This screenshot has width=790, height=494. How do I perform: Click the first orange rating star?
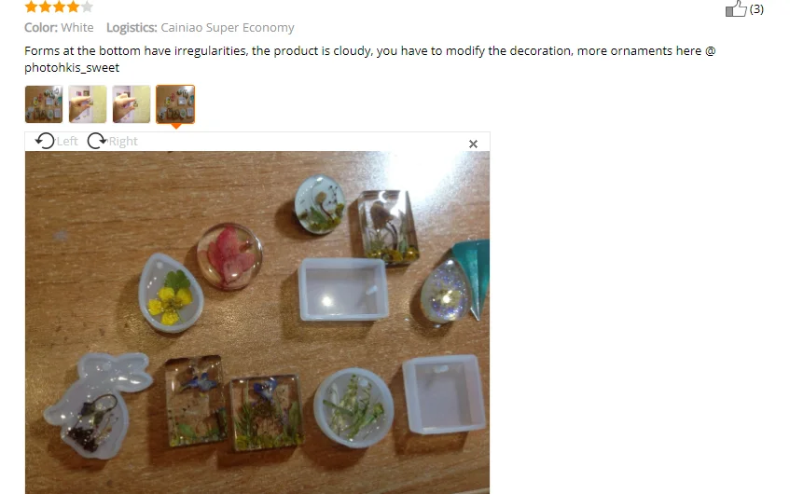[31, 7]
